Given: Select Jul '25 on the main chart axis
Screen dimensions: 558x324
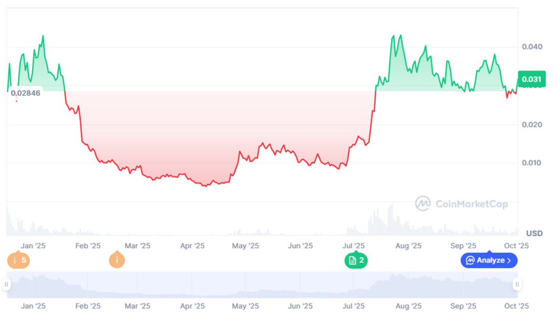Looking at the screenshot, I should [354, 246].
